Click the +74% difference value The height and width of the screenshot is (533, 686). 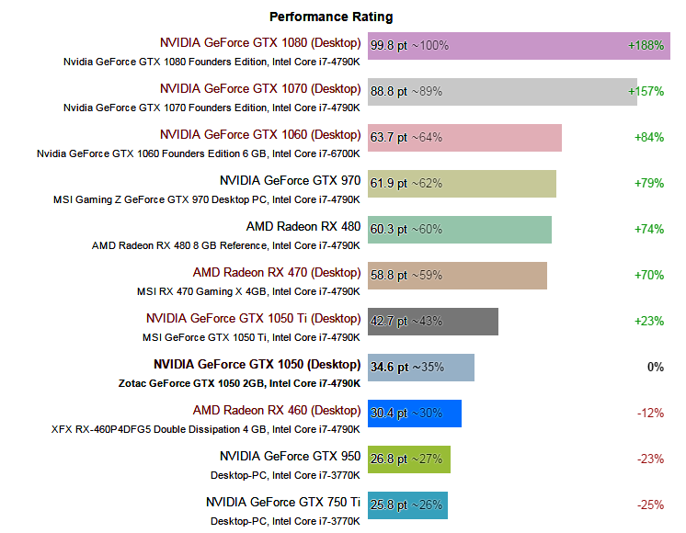(649, 229)
